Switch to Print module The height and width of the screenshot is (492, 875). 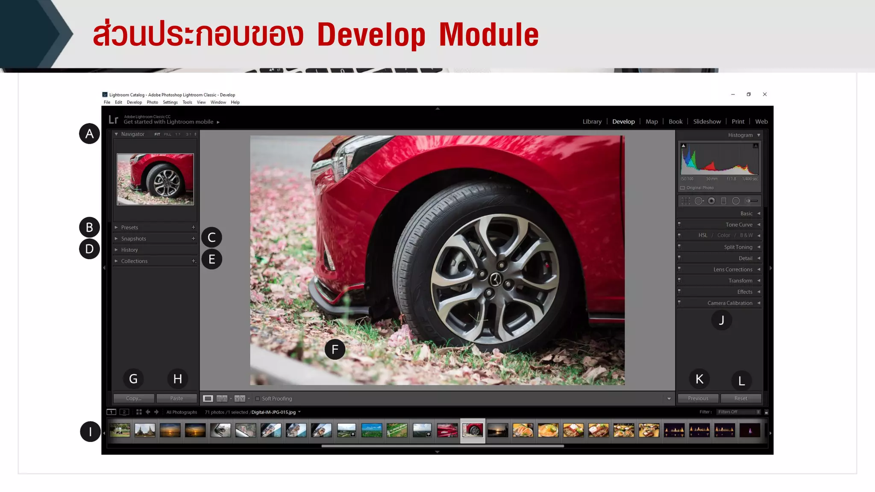point(738,122)
